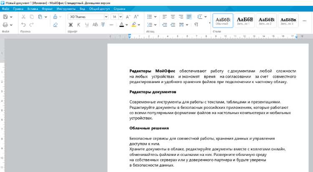Click the decrease indent icon
This screenshot has height=172, width=313.
[x=165, y=25]
